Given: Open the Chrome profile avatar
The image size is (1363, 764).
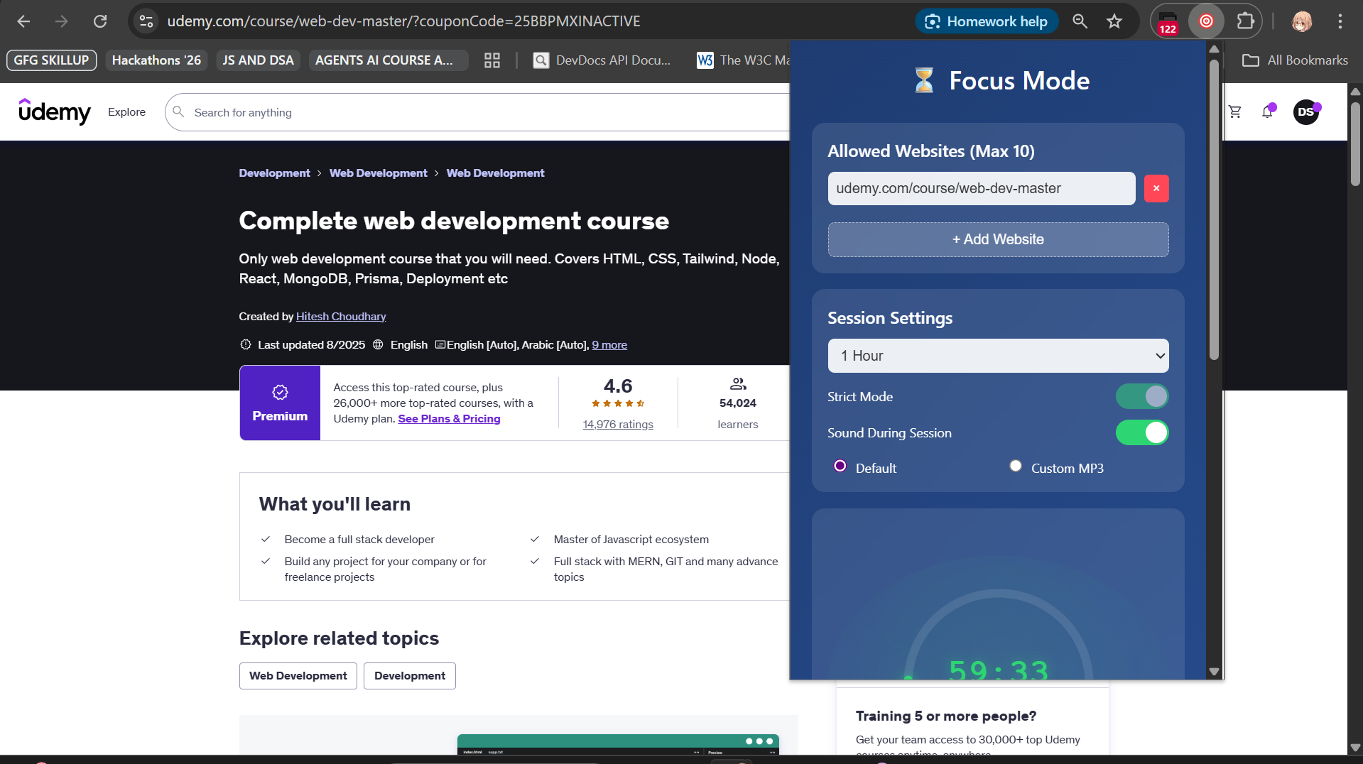Looking at the screenshot, I should pyautogui.click(x=1301, y=21).
